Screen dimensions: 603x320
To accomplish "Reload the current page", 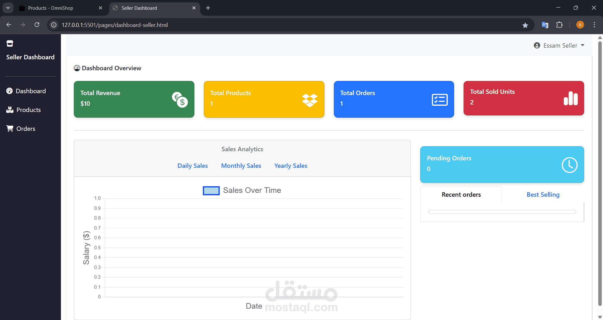I will 37,25.
